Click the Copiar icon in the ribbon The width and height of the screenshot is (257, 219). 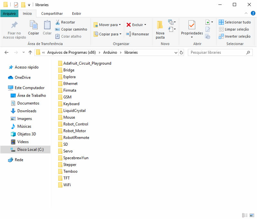point(33,25)
